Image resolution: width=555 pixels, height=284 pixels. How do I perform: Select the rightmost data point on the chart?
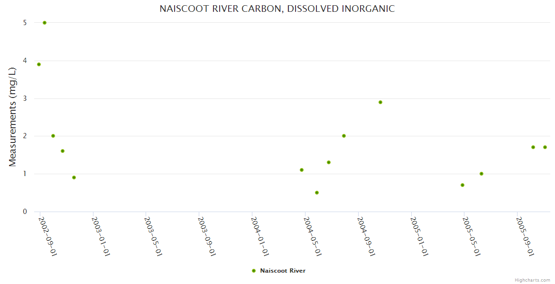[545, 147]
